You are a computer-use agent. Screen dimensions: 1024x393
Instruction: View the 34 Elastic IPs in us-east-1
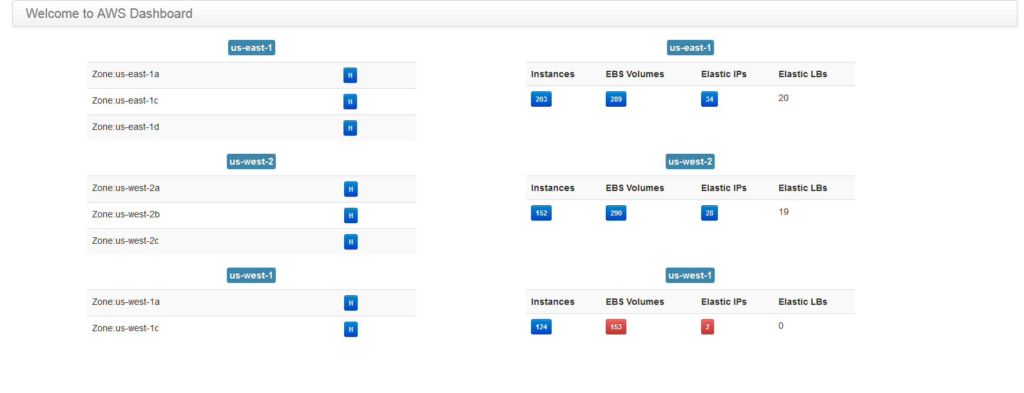(x=709, y=99)
